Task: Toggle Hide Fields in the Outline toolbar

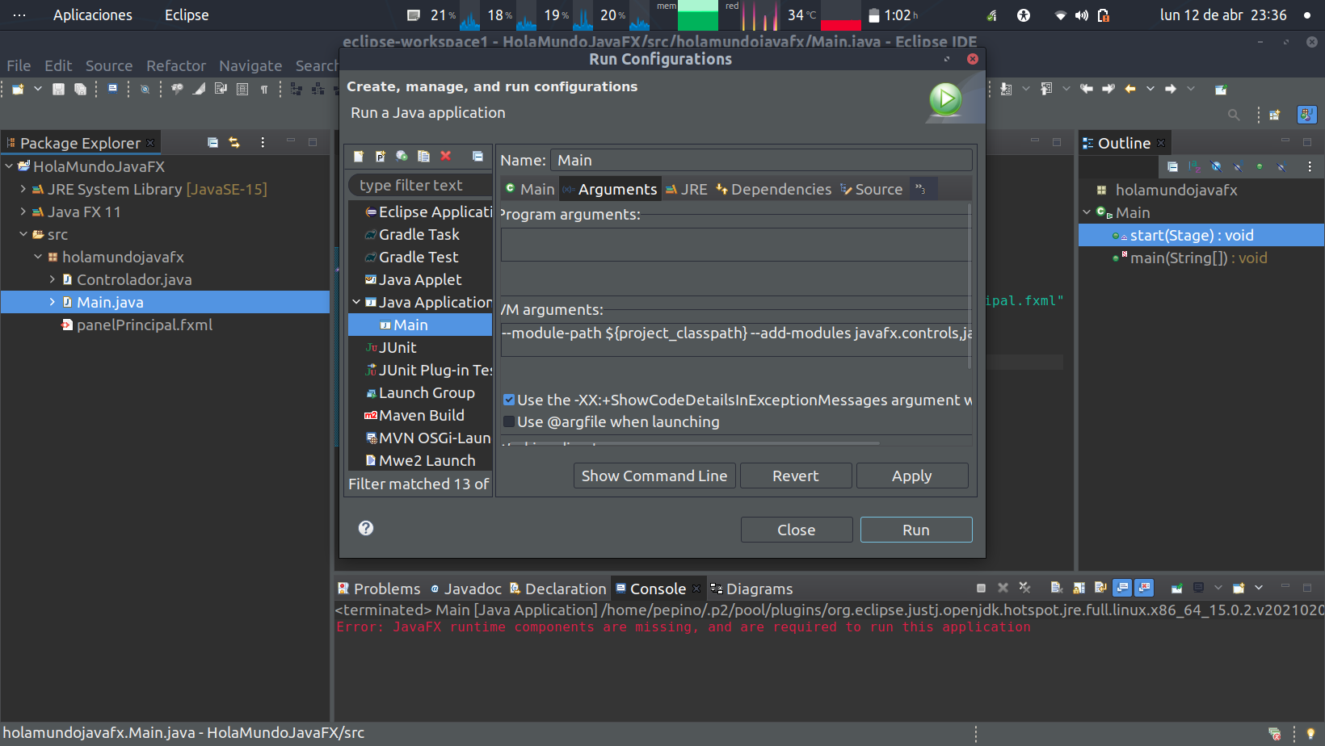Action: [1216, 167]
